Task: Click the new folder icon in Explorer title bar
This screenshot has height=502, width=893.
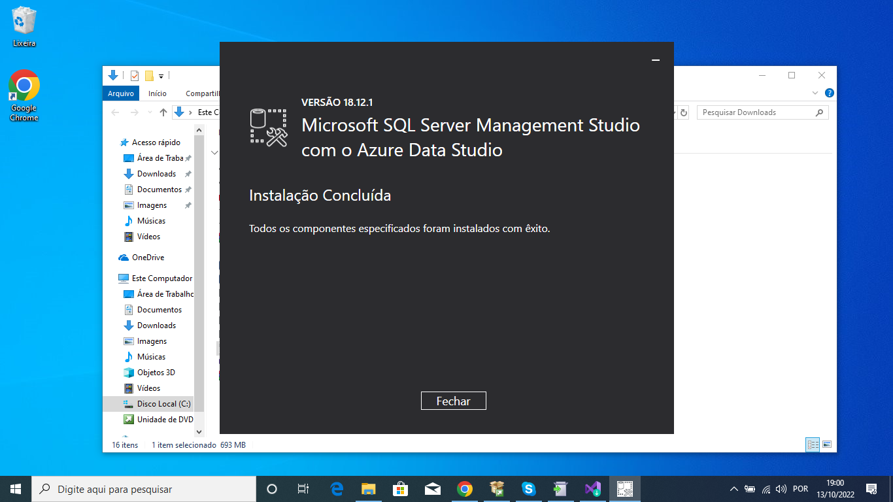Action: tap(149, 75)
